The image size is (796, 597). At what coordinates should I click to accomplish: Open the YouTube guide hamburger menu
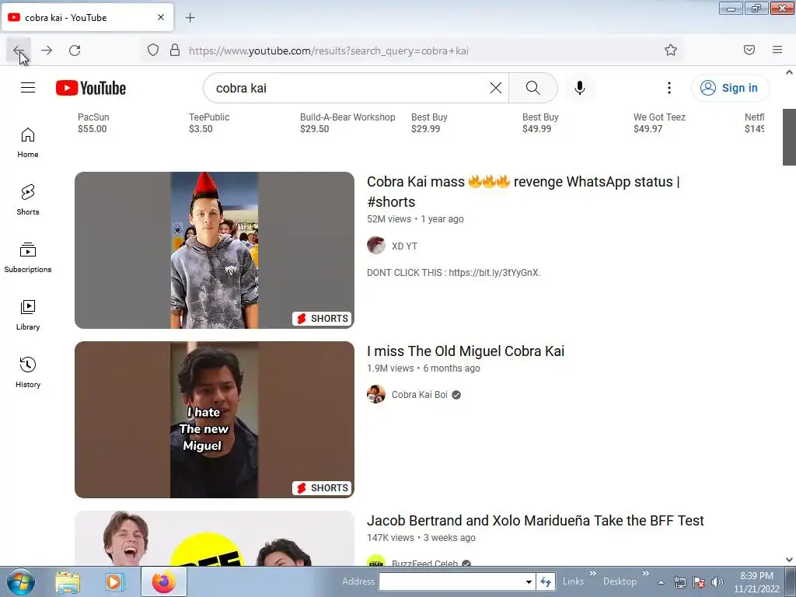point(28,88)
